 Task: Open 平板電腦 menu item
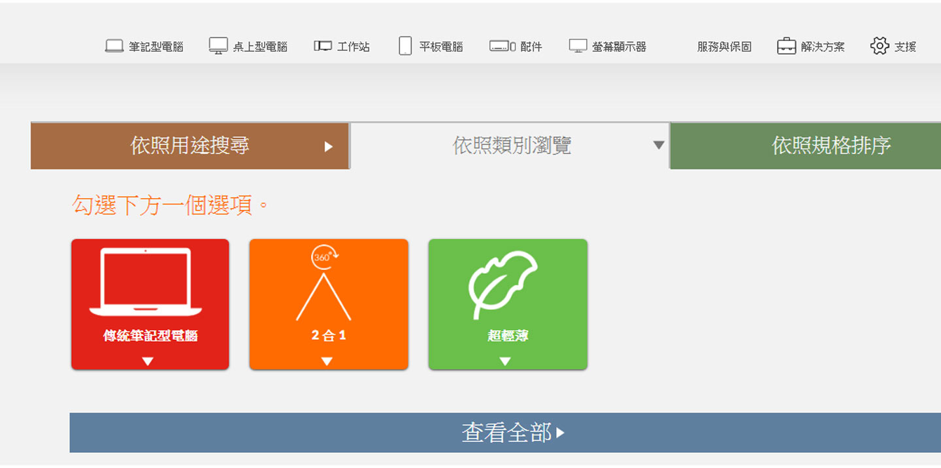pyautogui.click(x=431, y=46)
